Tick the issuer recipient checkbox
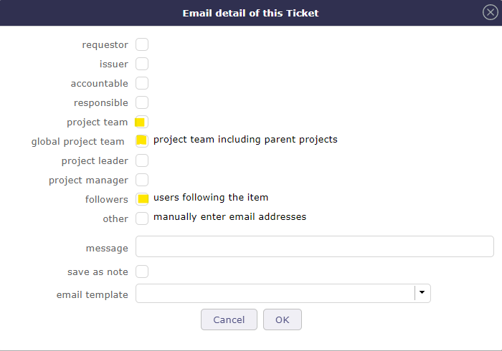Viewport: 502px width, 351px height. [x=142, y=64]
